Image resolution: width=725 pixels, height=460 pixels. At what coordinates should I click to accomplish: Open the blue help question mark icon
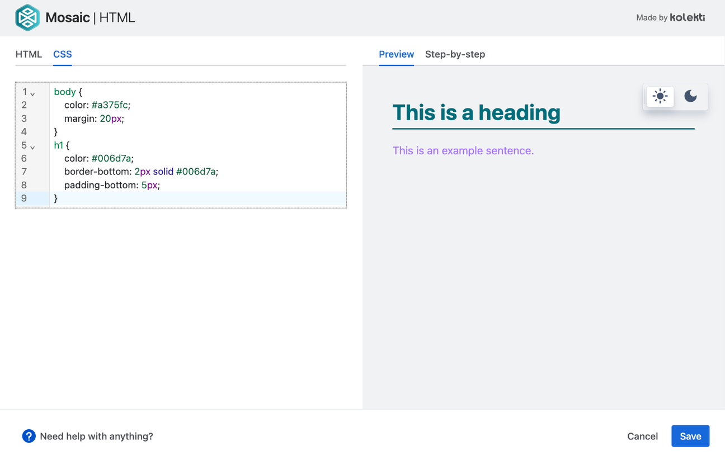29,436
